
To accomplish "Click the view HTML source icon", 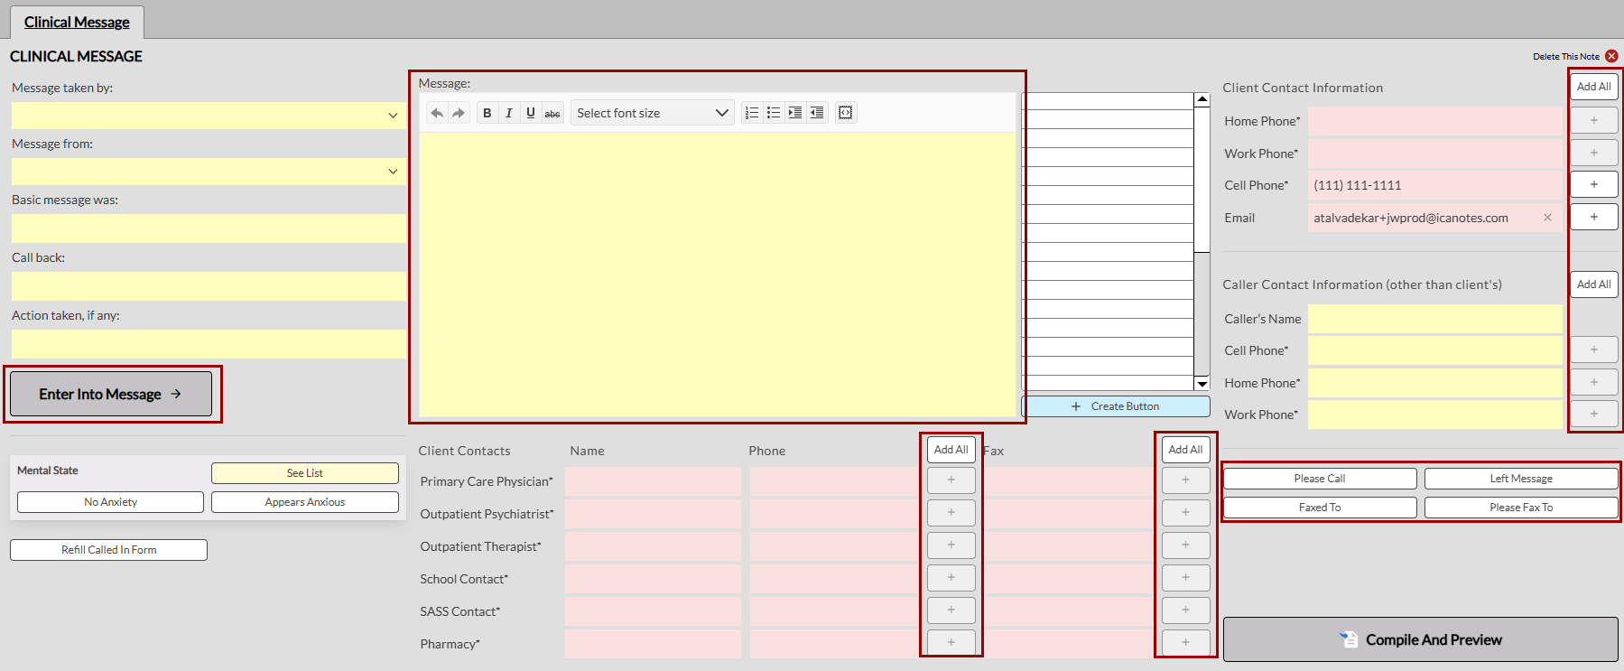I will click(x=846, y=113).
